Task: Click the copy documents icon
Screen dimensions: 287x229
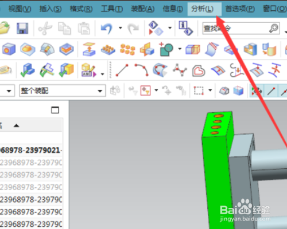Action: click(64, 29)
